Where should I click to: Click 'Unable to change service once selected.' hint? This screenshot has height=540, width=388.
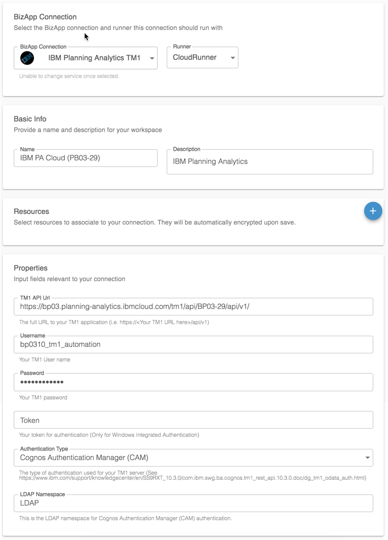point(69,76)
